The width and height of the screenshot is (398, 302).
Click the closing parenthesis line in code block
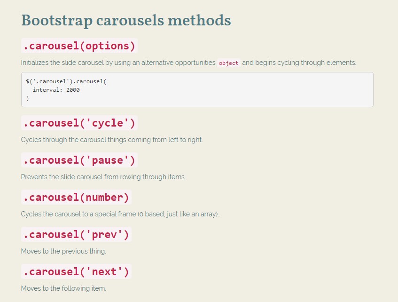pyautogui.click(x=28, y=98)
